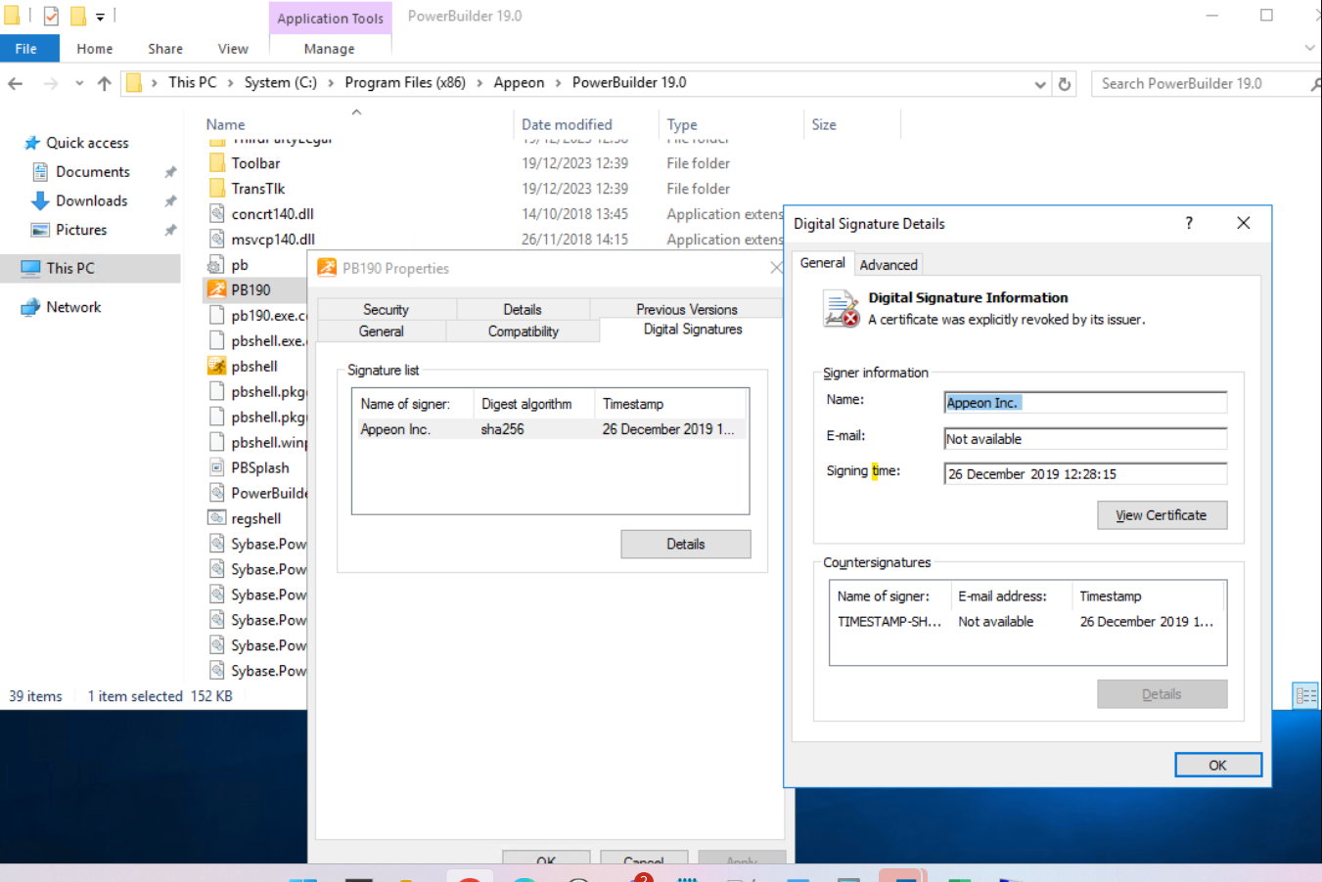The height and width of the screenshot is (882, 1322).
Task: Open recent locations dropdown arrow
Action: tap(79, 84)
